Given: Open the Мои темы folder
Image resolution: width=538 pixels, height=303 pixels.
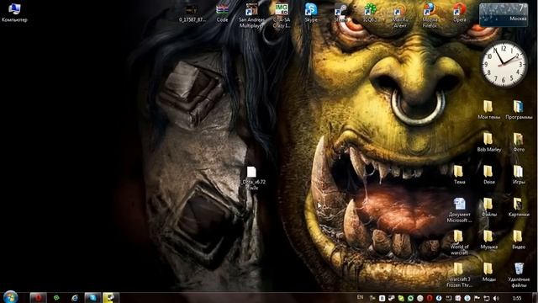Looking at the screenshot, I should (488, 110).
